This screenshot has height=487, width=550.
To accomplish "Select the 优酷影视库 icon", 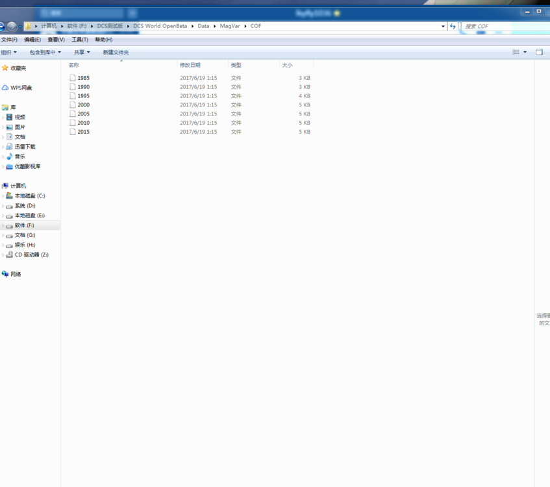I will [x=10, y=166].
